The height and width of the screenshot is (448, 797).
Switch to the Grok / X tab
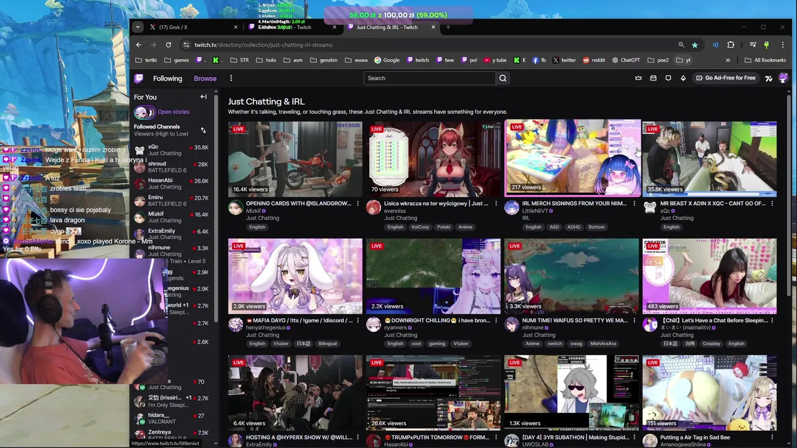(x=193, y=27)
